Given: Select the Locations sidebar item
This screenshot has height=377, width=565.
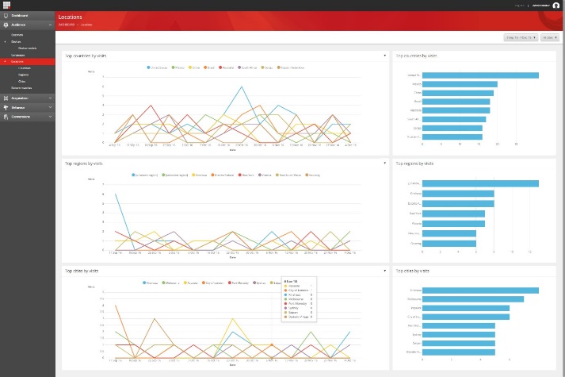Looking at the screenshot, I should pos(28,62).
